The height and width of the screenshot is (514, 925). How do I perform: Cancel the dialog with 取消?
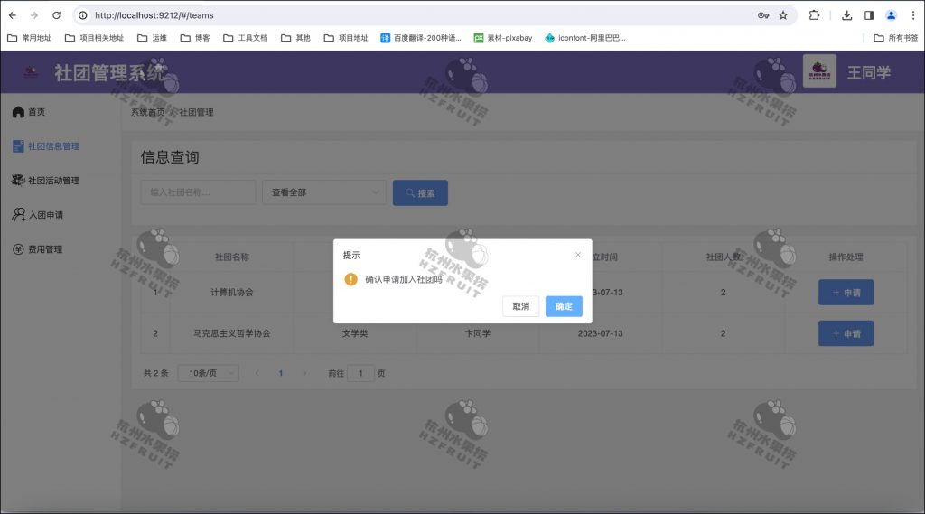tap(520, 306)
